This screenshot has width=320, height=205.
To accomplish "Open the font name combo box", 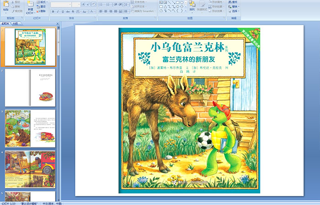I will pos(61,5).
